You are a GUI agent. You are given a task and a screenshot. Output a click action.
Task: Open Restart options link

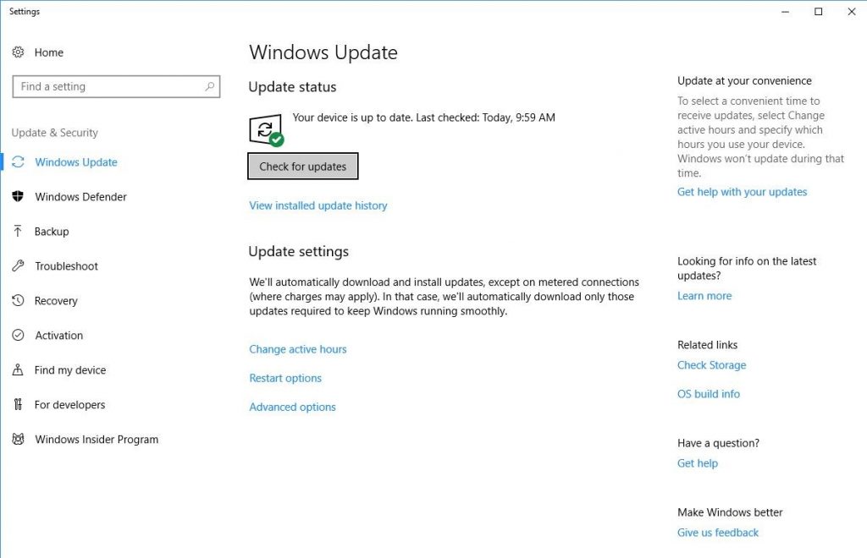[x=285, y=378]
